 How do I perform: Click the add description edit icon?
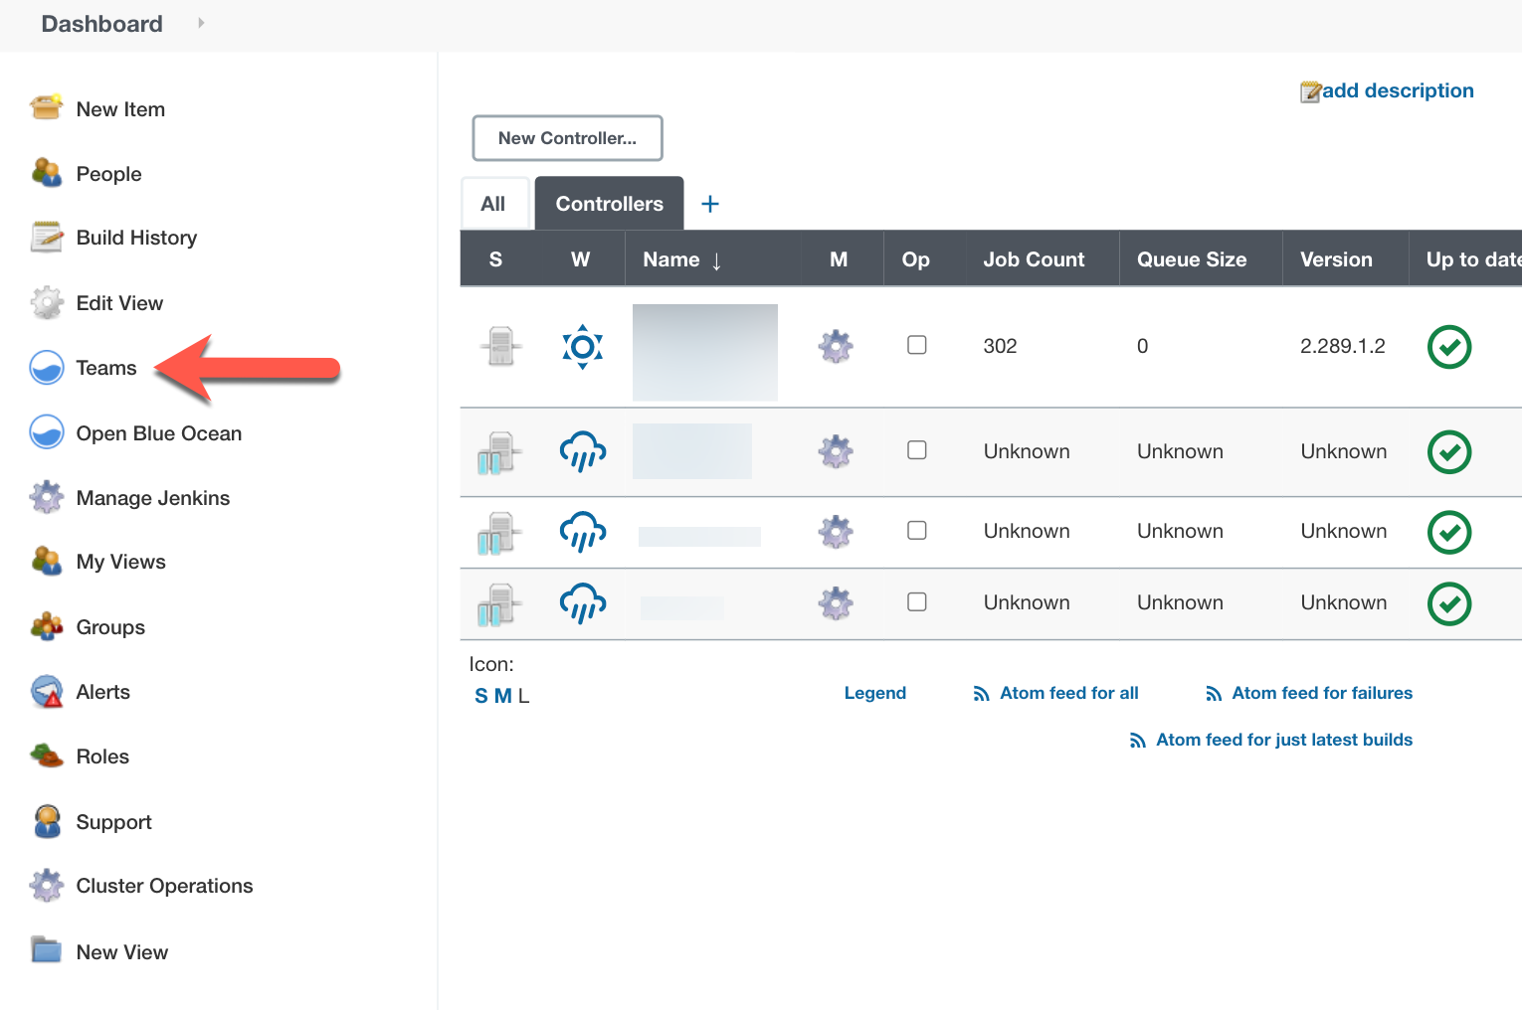1310,91
